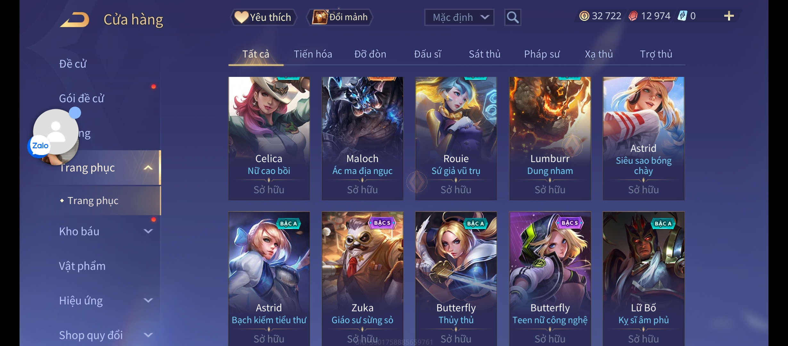Add currency with the plus icon
The image size is (788, 346).
729,16
